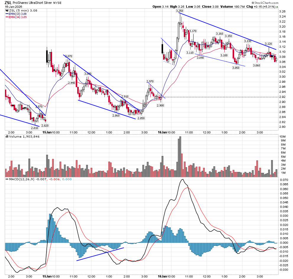This screenshot has height=279, width=293.
Task: Select the blue EMA(13) line marker in the legend
Action: click(7, 13)
